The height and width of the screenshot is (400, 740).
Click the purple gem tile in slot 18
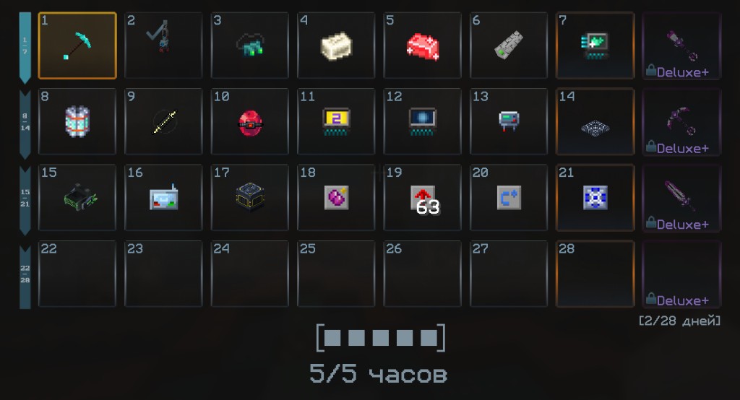336,198
